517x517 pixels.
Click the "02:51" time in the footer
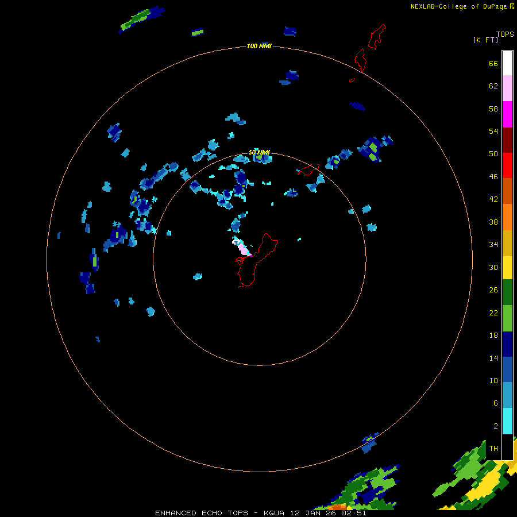coord(354,513)
